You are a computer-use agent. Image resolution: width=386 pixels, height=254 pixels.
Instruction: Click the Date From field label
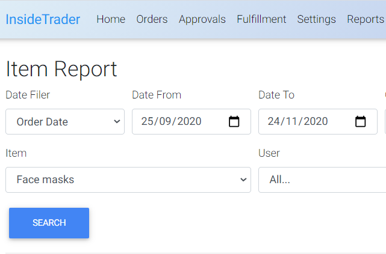coord(157,95)
